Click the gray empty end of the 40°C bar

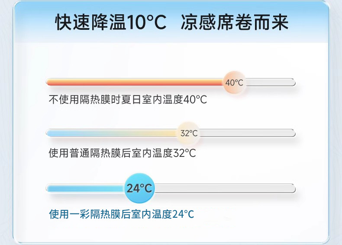pos(271,83)
